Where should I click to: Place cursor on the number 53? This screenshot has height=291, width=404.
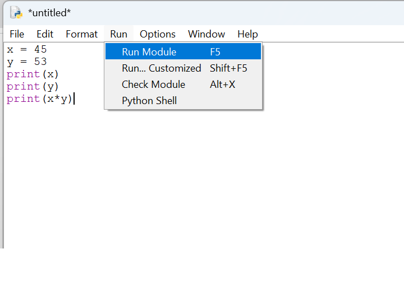coord(40,62)
